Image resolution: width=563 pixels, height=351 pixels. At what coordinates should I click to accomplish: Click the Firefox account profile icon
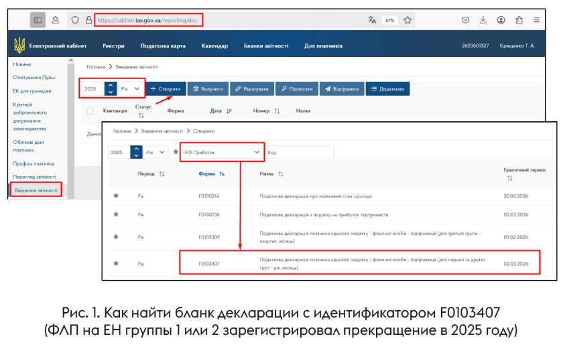pos(501,20)
